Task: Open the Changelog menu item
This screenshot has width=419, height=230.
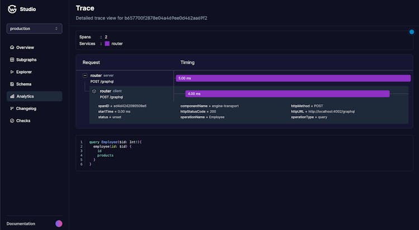Action: point(26,108)
